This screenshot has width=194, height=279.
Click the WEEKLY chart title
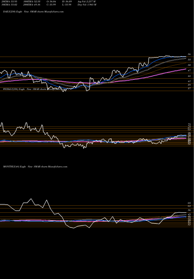(35, 89)
